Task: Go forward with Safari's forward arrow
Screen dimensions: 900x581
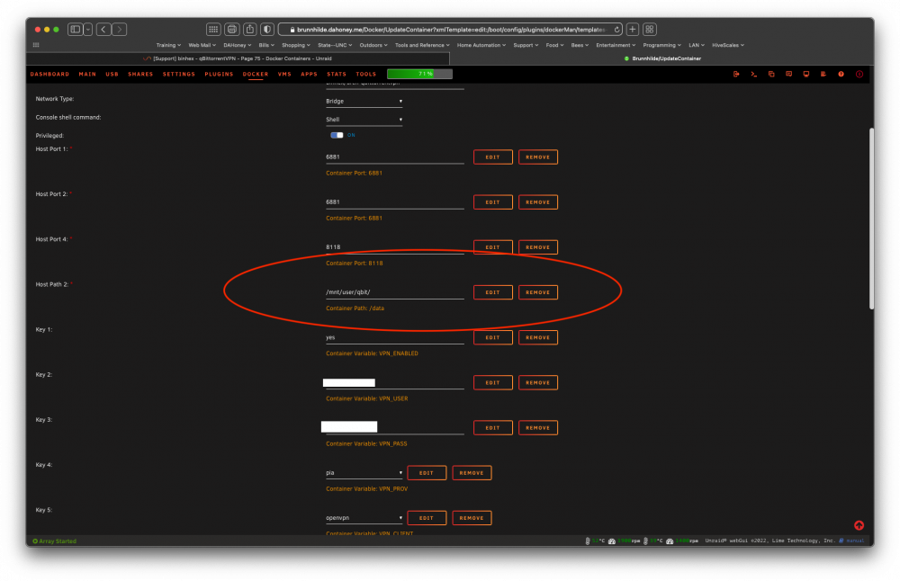Action: click(x=120, y=30)
